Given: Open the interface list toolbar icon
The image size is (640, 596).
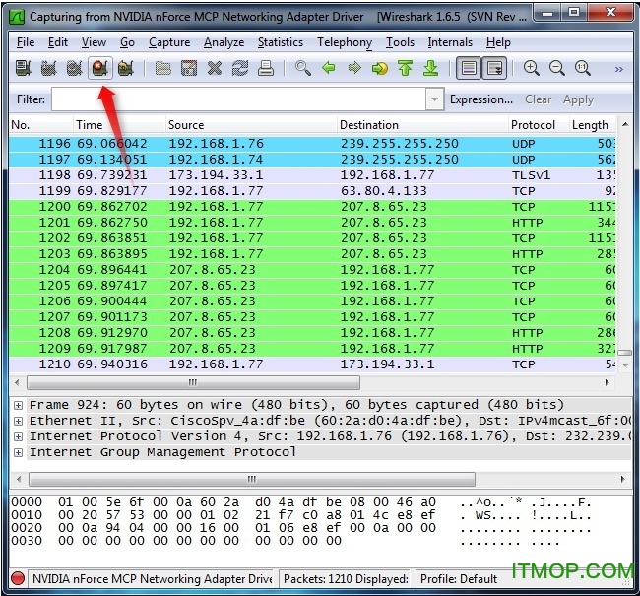Looking at the screenshot, I should click(22, 69).
